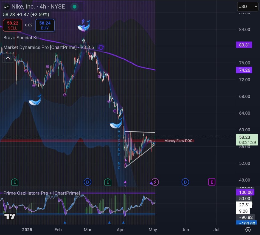Click the magenta upcoming earnings E marker

click(212, 182)
